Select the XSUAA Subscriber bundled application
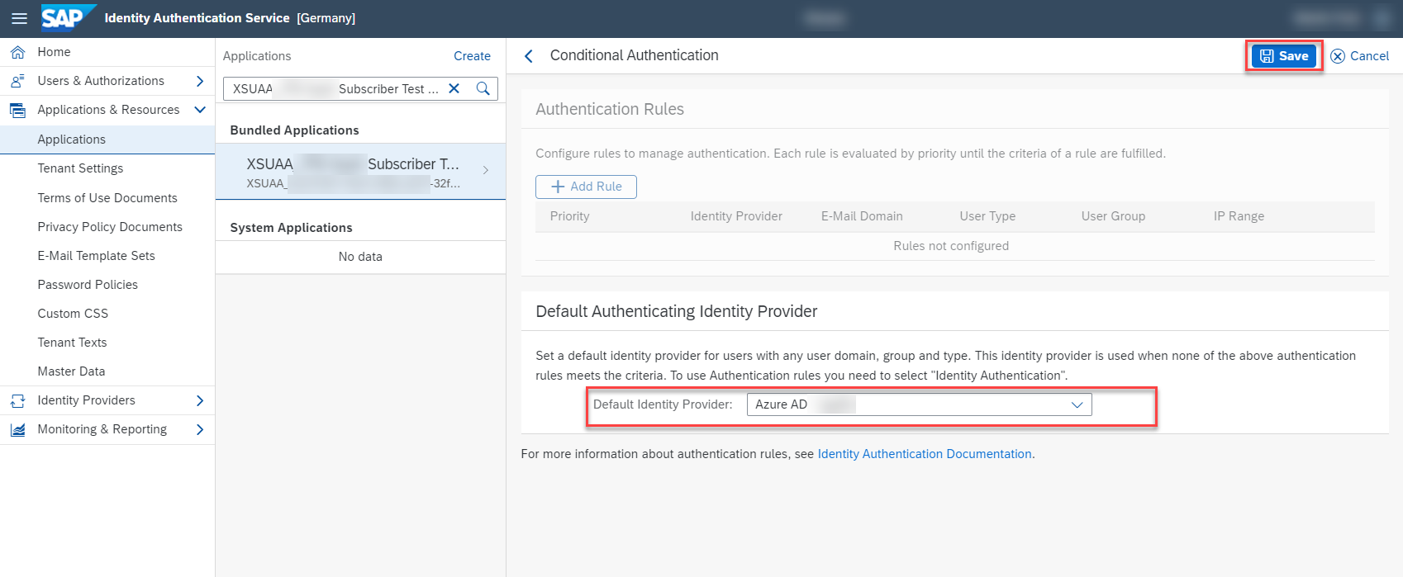This screenshot has width=1403, height=577. click(x=360, y=172)
